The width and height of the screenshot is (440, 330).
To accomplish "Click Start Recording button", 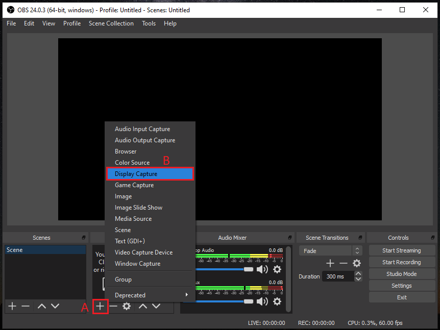I will (x=402, y=262).
